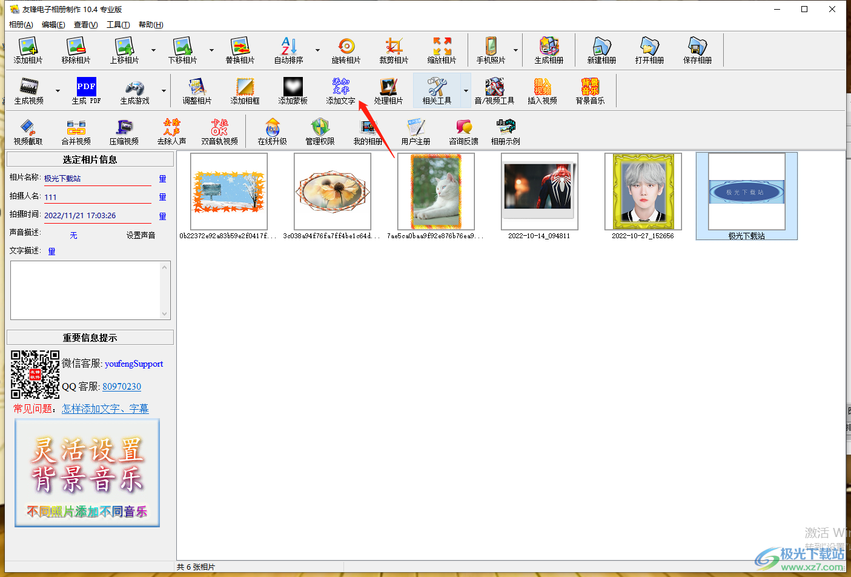Image resolution: width=851 pixels, height=577 pixels.
Task: Select the white cat photo thumbnail
Action: tap(436, 192)
